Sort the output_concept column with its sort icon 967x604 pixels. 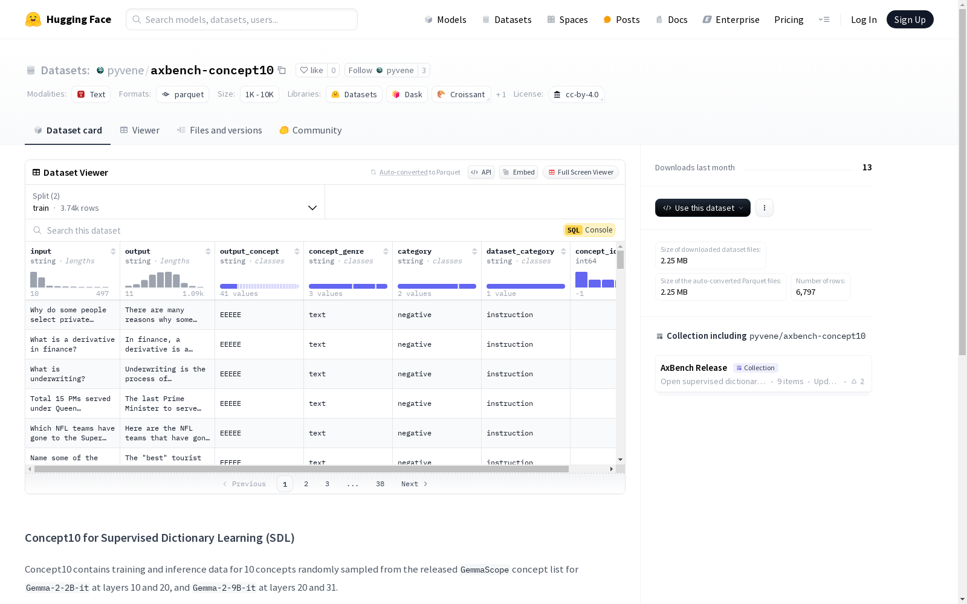(297, 251)
